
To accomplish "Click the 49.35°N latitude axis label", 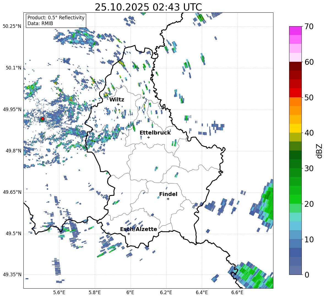I will (x=12, y=275).
